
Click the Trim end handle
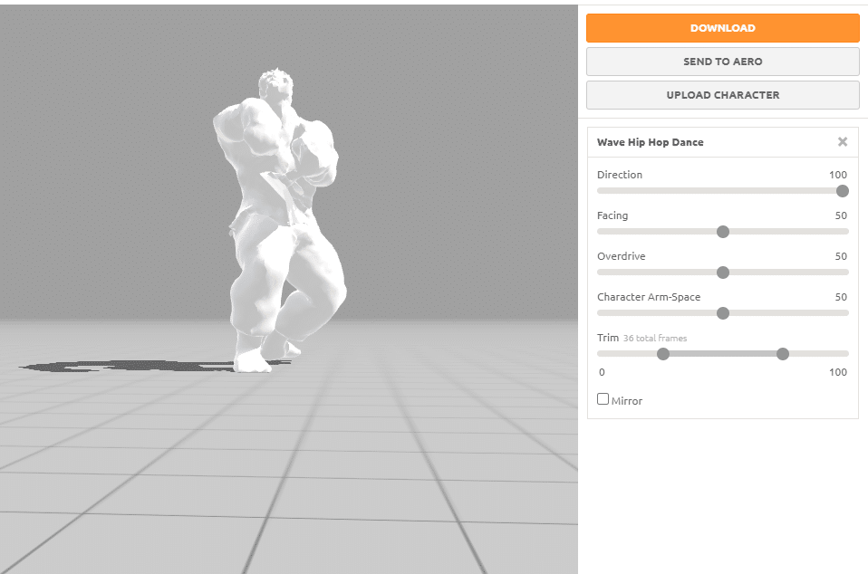(783, 354)
